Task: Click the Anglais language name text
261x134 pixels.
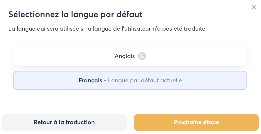Action: (125, 56)
